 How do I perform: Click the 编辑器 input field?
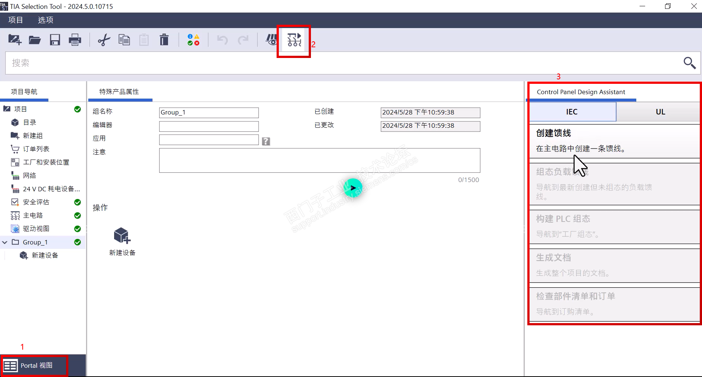pos(209,126)
